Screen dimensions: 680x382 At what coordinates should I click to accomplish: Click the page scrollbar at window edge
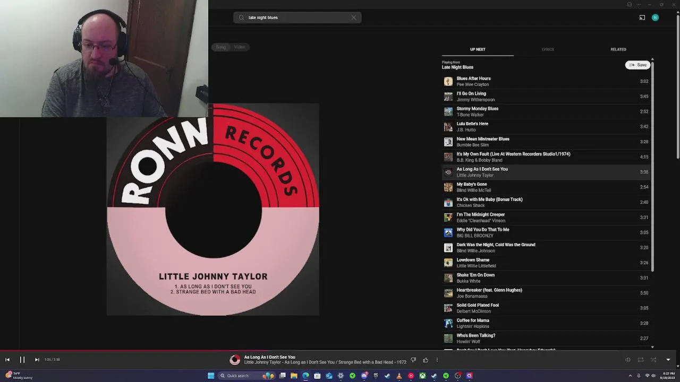[x=678, y=88]
